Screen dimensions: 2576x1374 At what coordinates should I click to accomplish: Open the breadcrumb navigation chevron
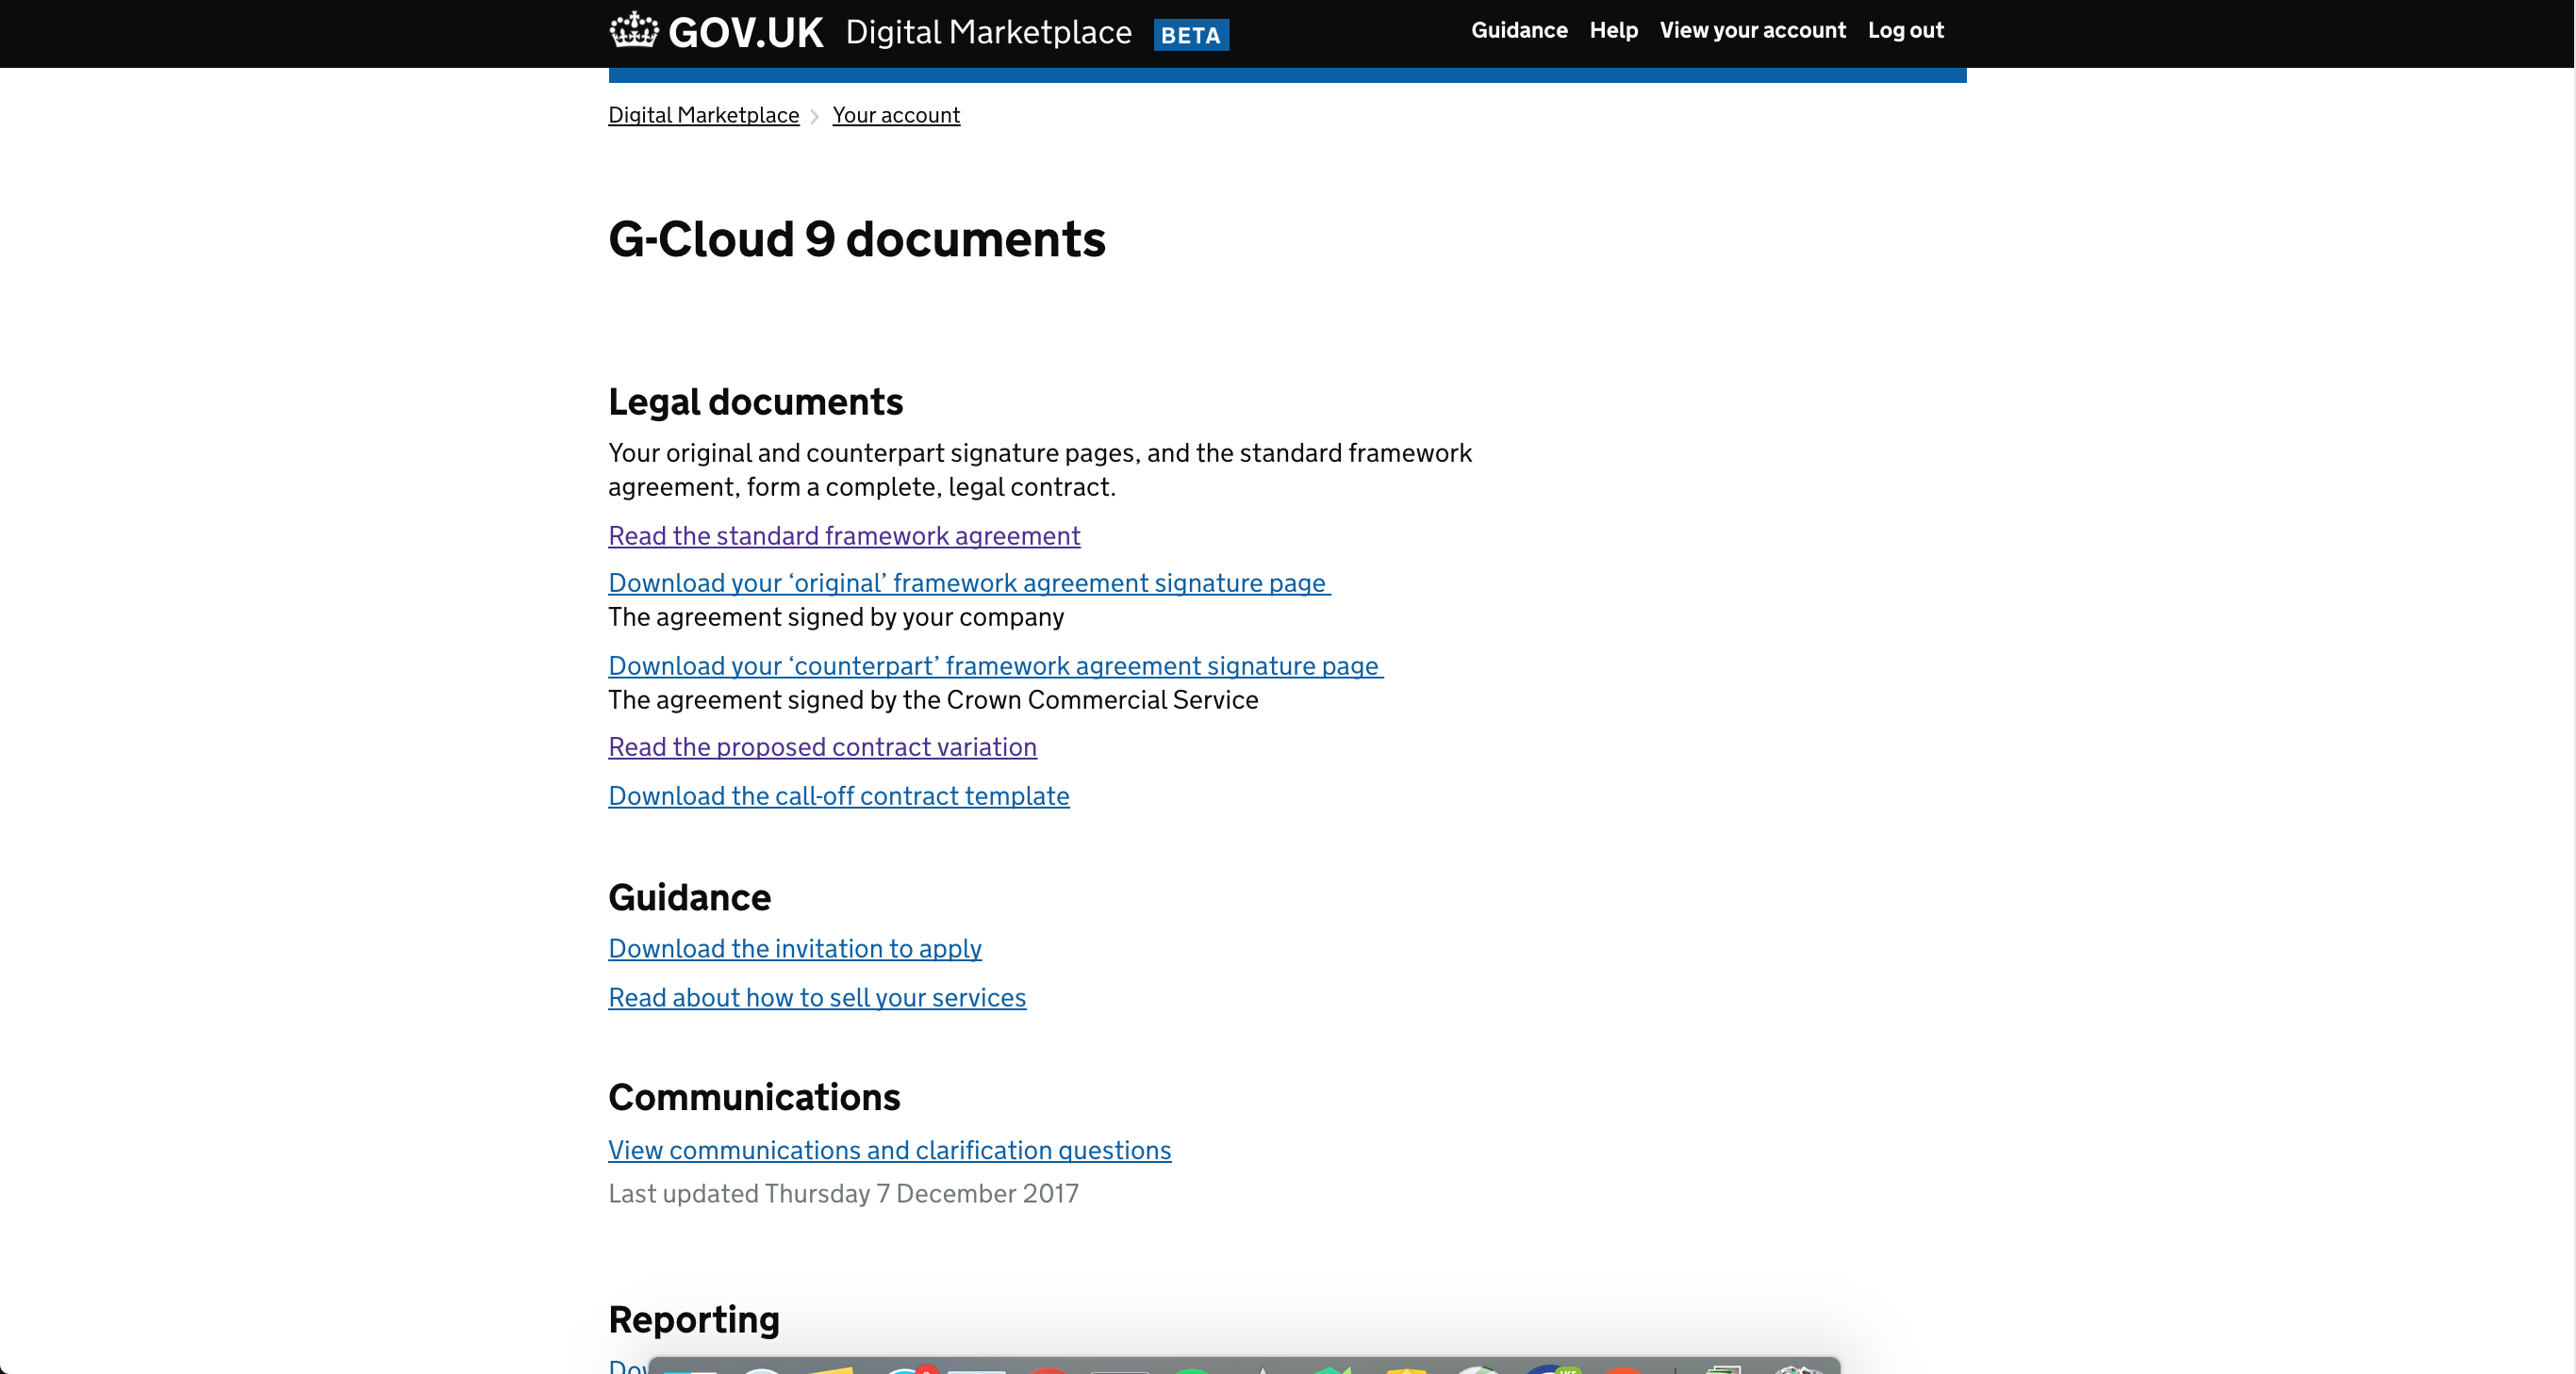pos(816,116)
